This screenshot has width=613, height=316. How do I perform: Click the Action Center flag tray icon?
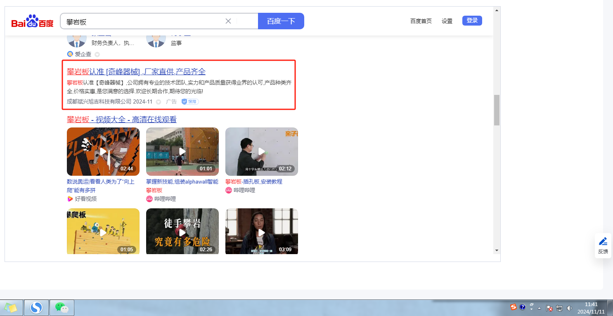coord(549,308)
